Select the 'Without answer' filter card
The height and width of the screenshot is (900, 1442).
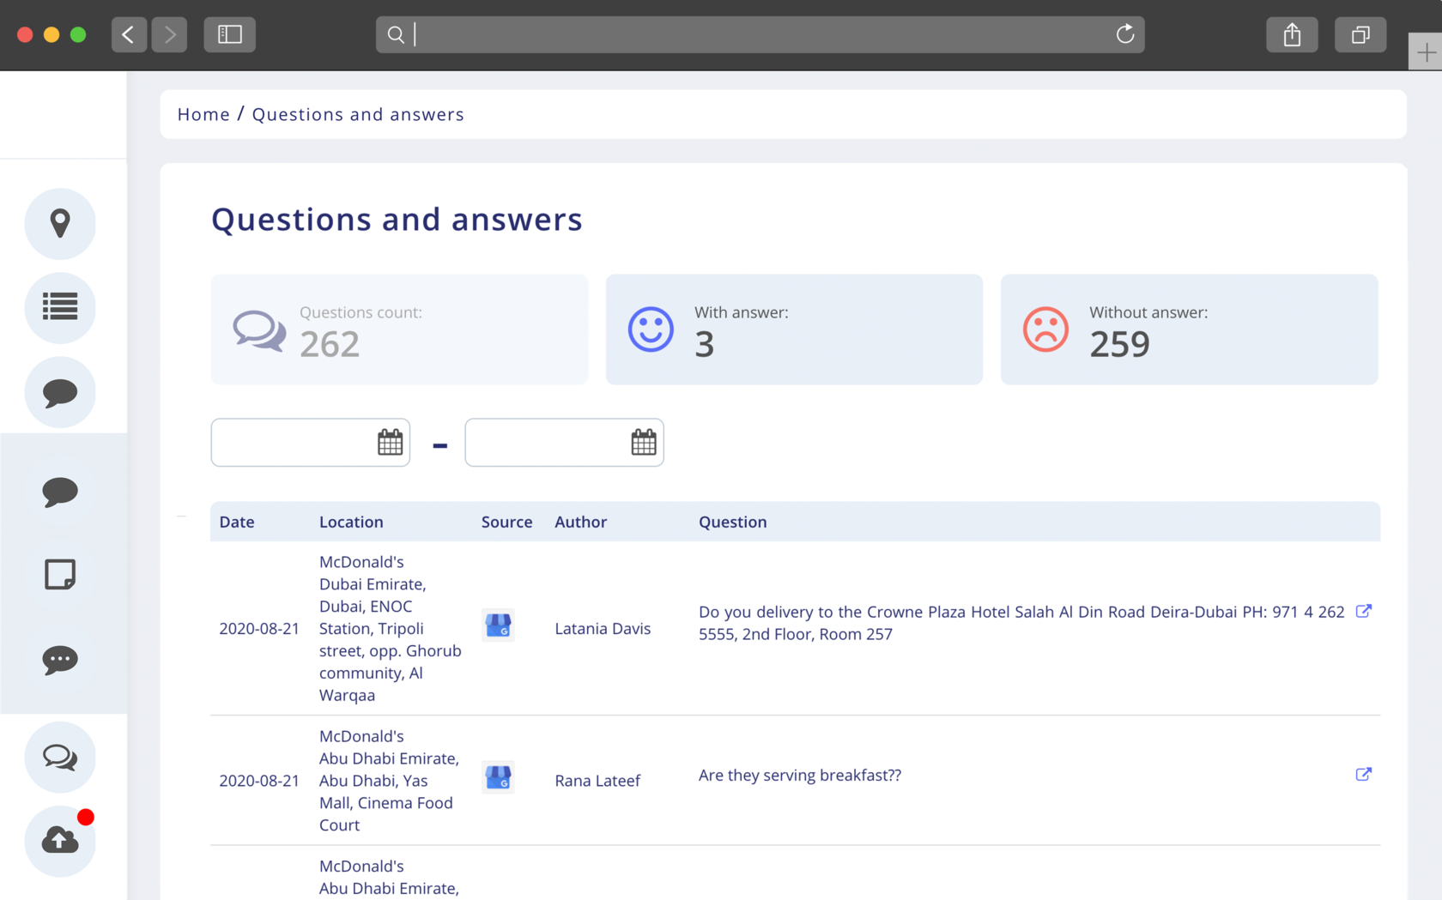tap(1189, 329)
